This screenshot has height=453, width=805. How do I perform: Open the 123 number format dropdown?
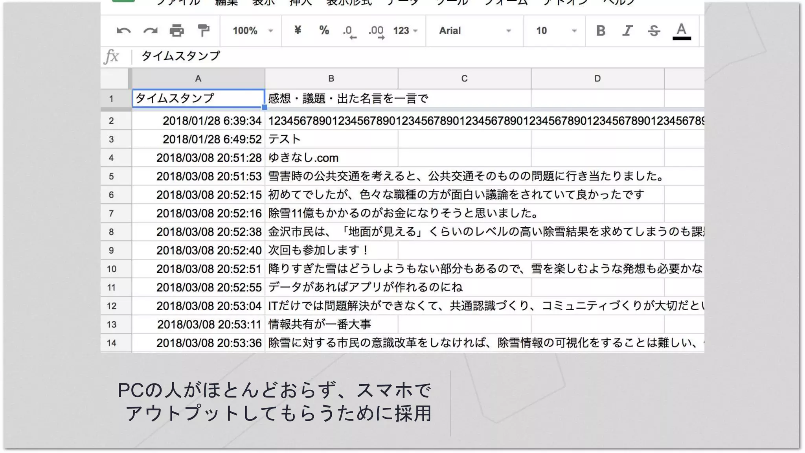(406, 31)
